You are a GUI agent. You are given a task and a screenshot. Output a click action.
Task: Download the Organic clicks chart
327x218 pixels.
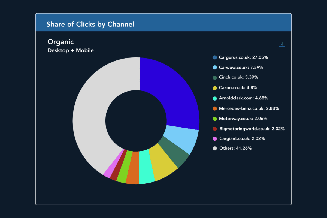[x=282, y=44]
